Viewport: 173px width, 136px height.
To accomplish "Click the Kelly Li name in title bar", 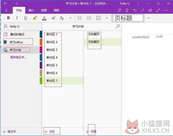I will tap(125, 3).
